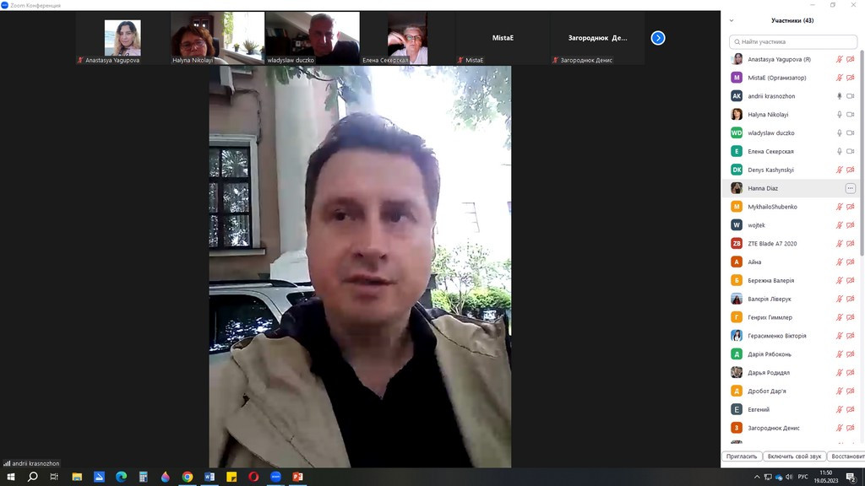Collapse the participants panel chevron

(732, 20)
